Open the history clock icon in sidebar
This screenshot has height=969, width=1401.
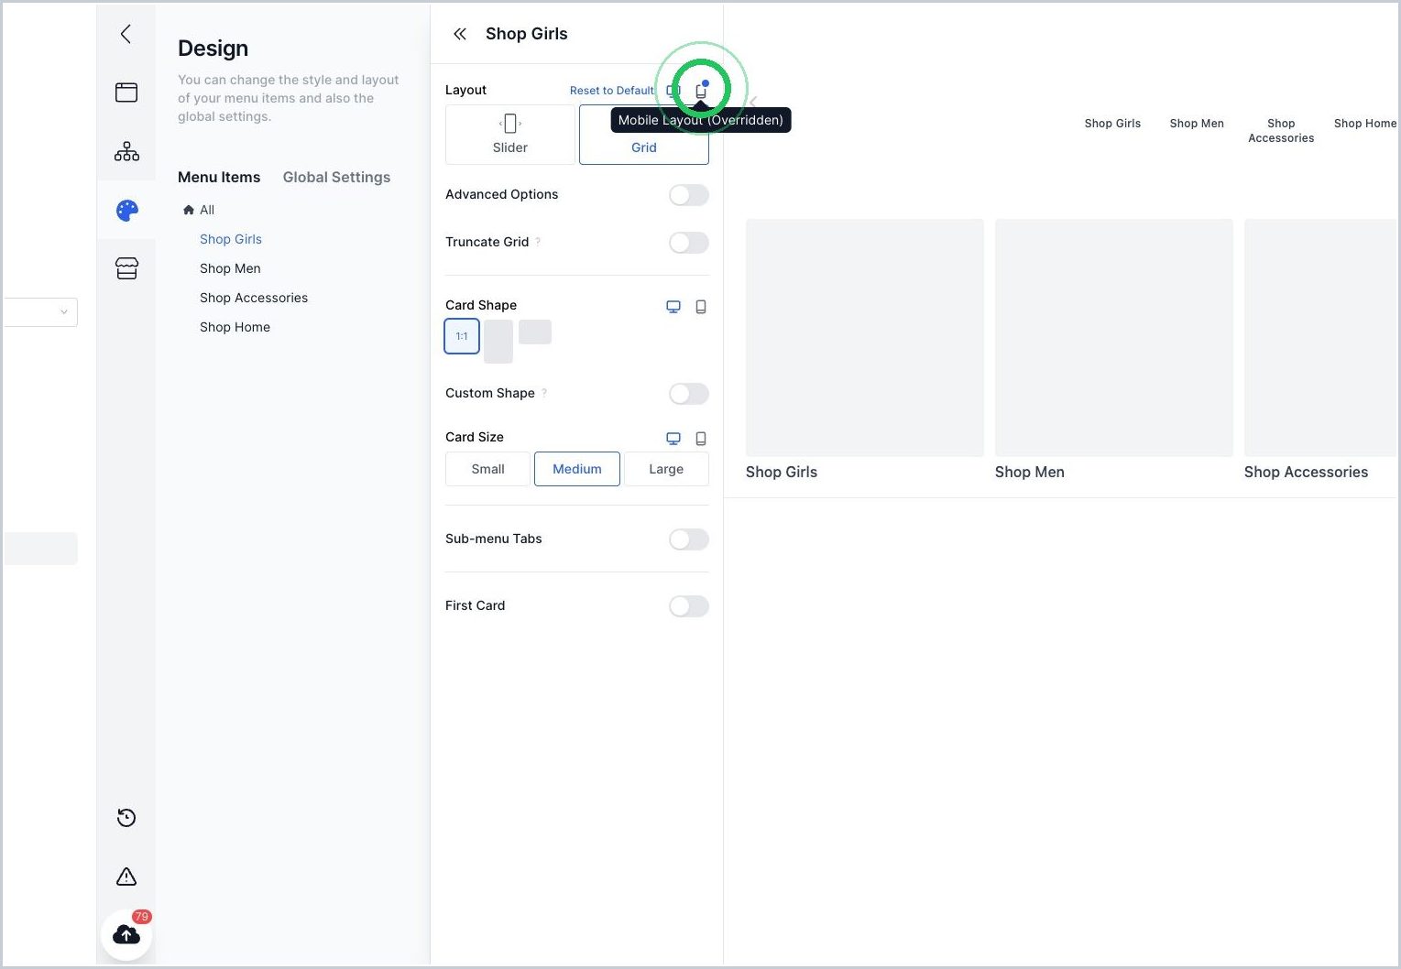coord(126,818)
